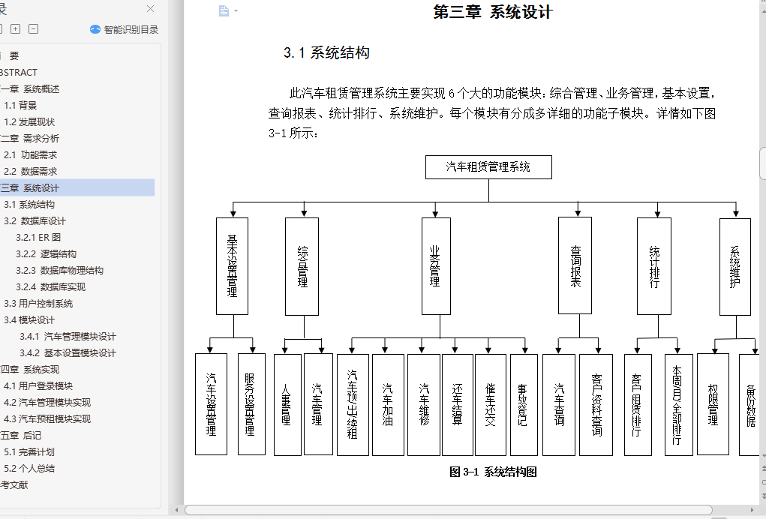
Task: Expand all outline levels with plus icon
Action: [x=16, y=28]
